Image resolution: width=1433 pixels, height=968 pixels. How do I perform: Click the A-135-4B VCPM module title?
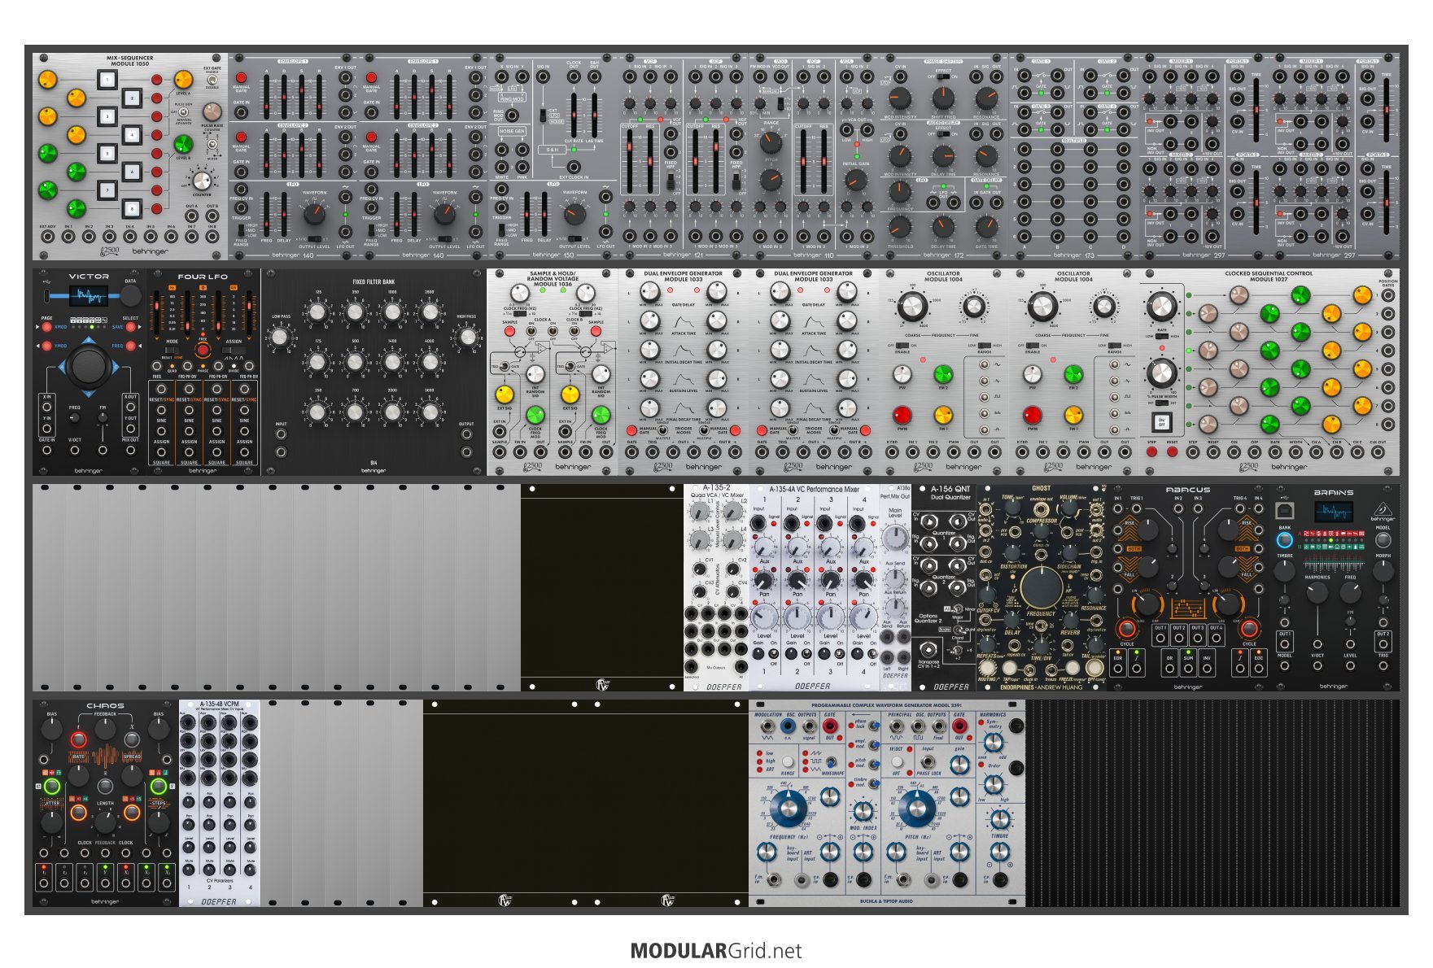click(219, 704)
